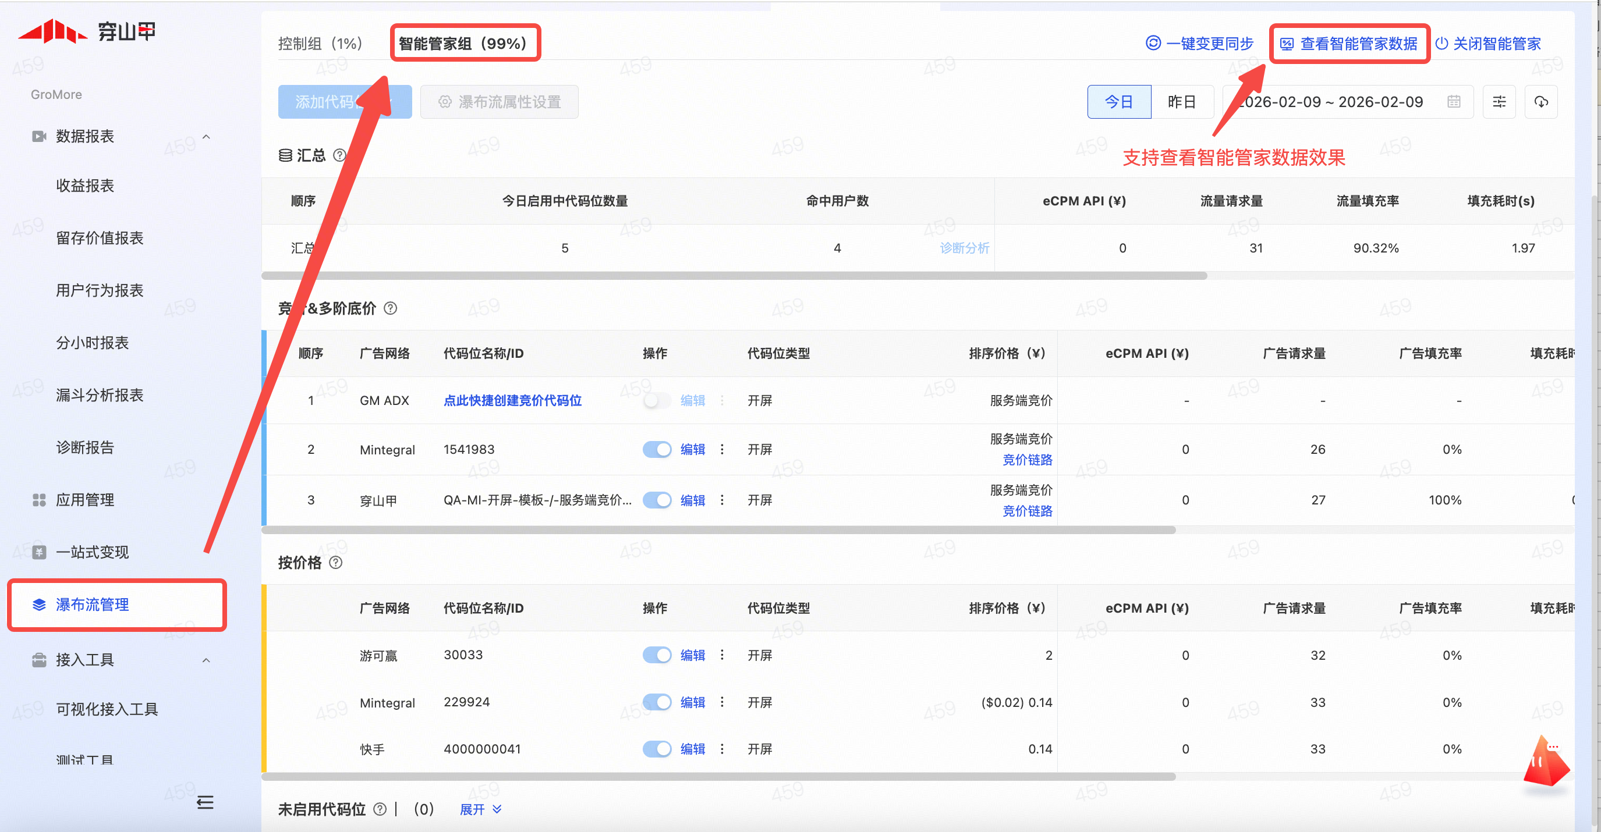Select the 昨日 date button
The height and width of the screenshot is (832, 1601).
(1181, 102)
